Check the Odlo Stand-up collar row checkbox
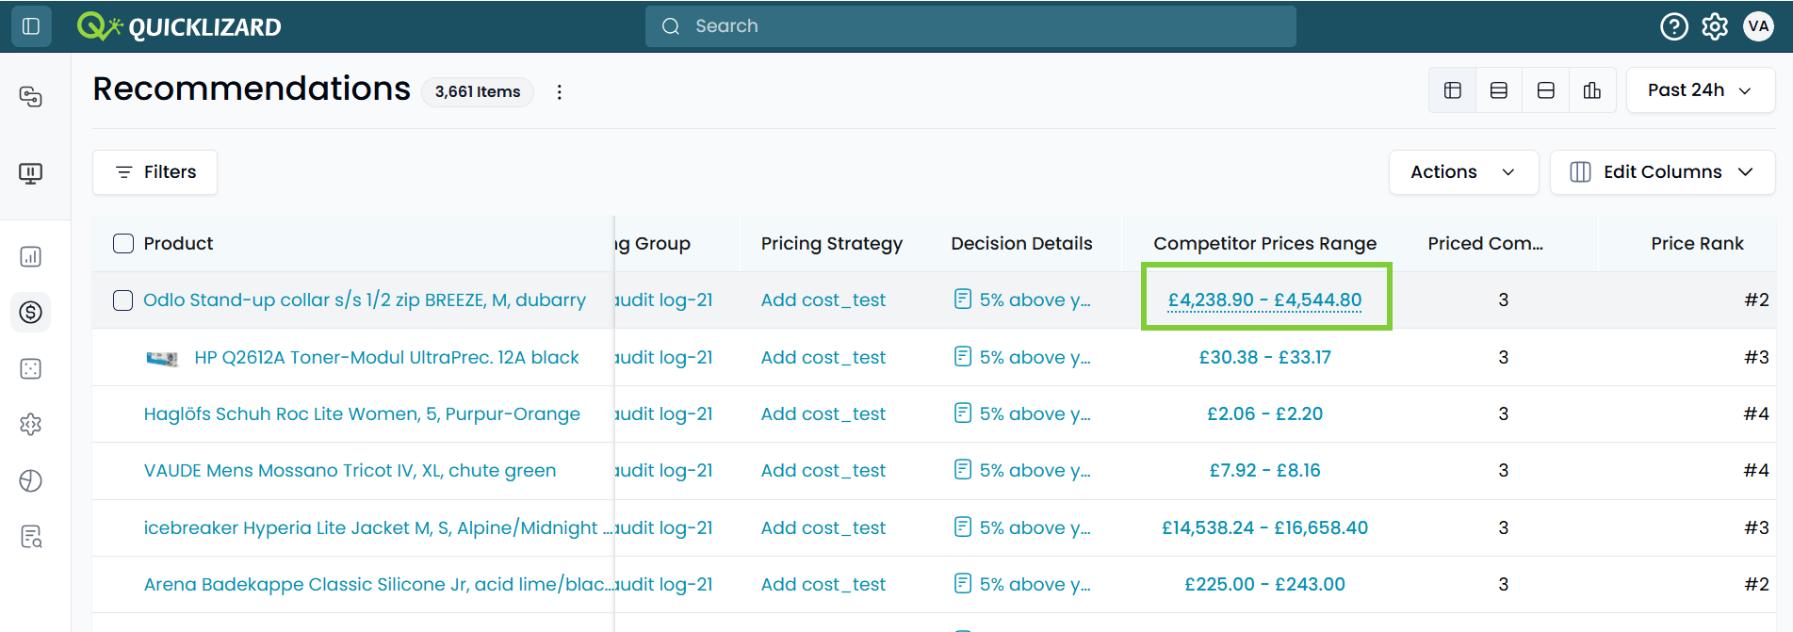This screenshot has width=1793, height=632. [123, 300]
